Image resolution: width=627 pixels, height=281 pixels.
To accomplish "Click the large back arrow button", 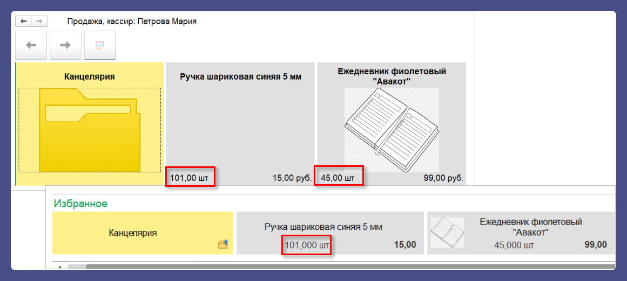I will 31,45.
